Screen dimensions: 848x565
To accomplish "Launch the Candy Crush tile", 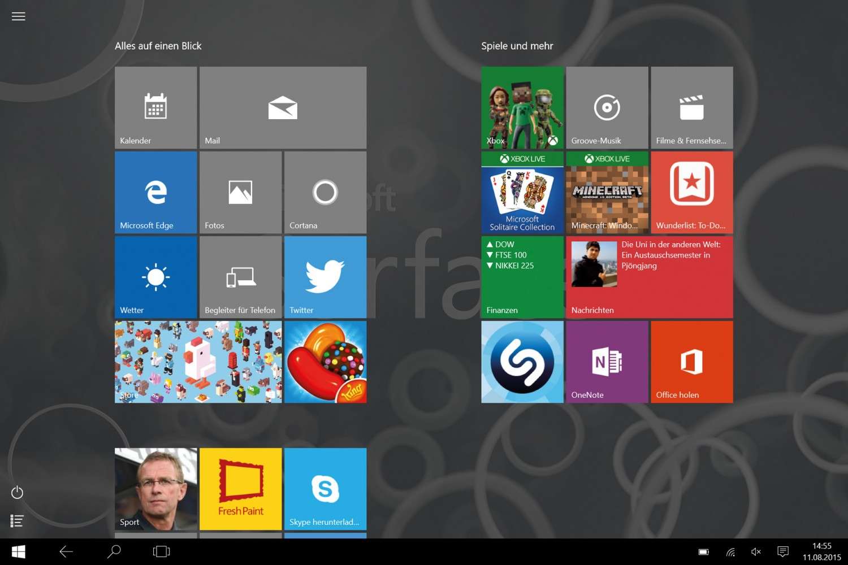I will click(325, 362).
